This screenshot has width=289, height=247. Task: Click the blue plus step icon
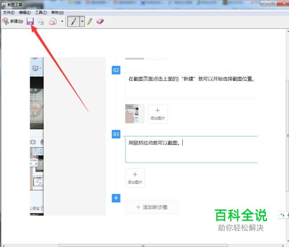[116, 198]
